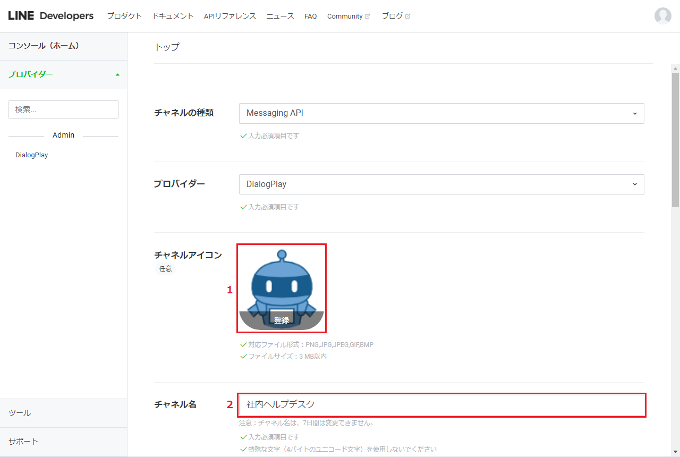Go to コンソール（ホーム）
Viewport: 680px width, 457px height.
coord(63,46)
